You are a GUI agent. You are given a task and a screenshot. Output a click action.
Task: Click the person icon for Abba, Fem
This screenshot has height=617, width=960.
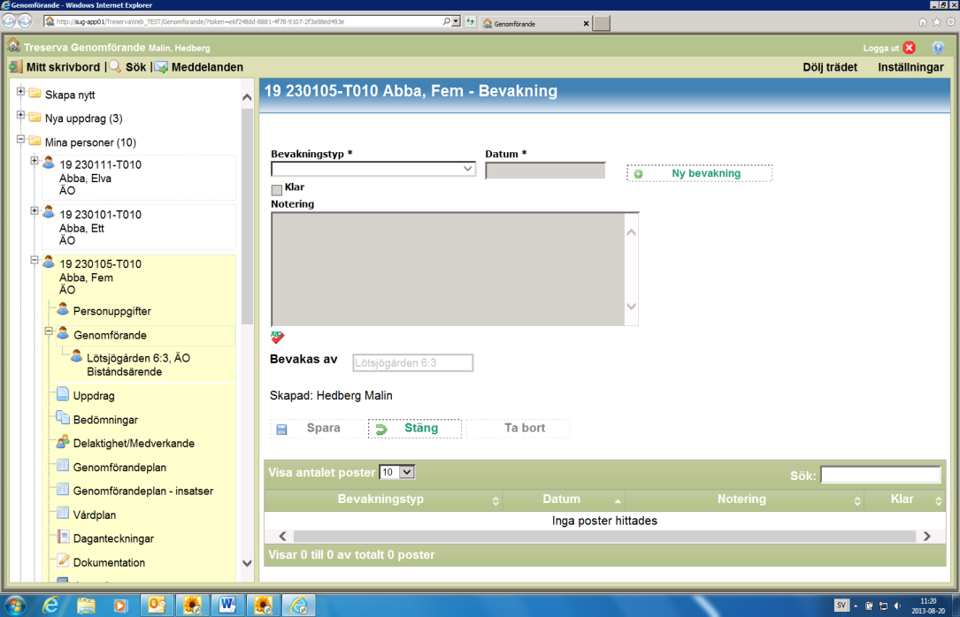coord(49,263)
